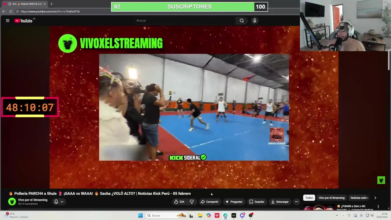The width and height of the screenshot is (391, 220).
Task: Focus the YouTube Buscar search field
Action: 184,20
